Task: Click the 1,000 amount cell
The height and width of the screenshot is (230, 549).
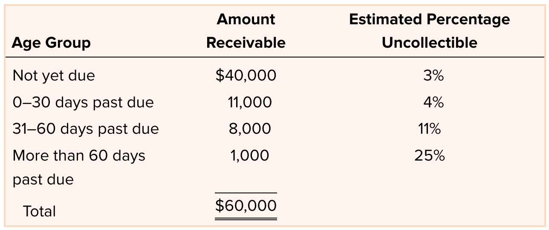Action: [x=250, y=155]
